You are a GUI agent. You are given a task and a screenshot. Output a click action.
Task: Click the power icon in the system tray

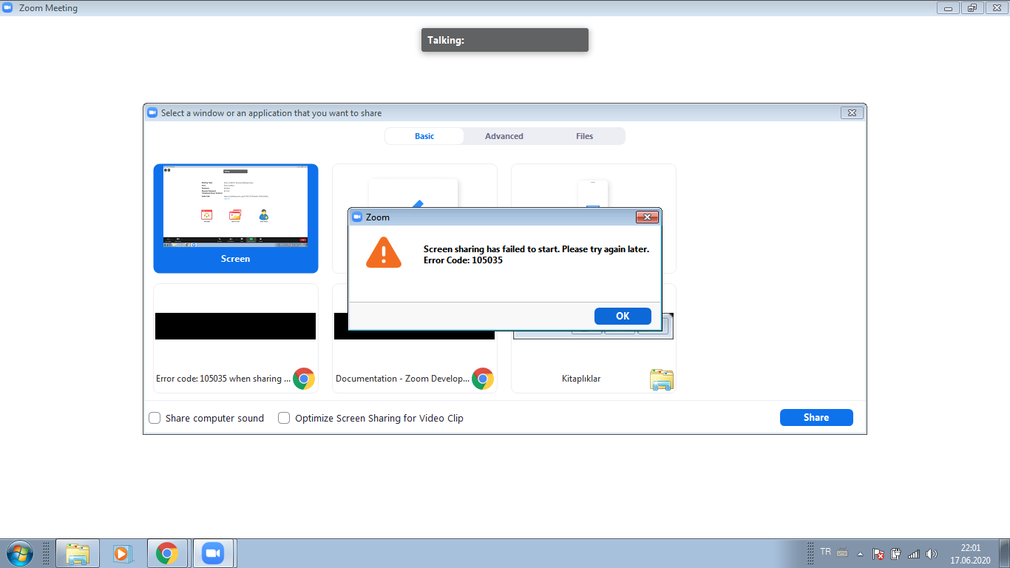(896, 553)
